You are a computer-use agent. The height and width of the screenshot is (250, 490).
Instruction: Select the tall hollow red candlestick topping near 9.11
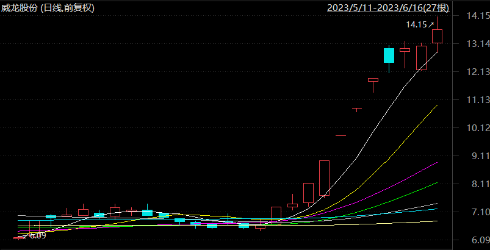coord(325,178)
